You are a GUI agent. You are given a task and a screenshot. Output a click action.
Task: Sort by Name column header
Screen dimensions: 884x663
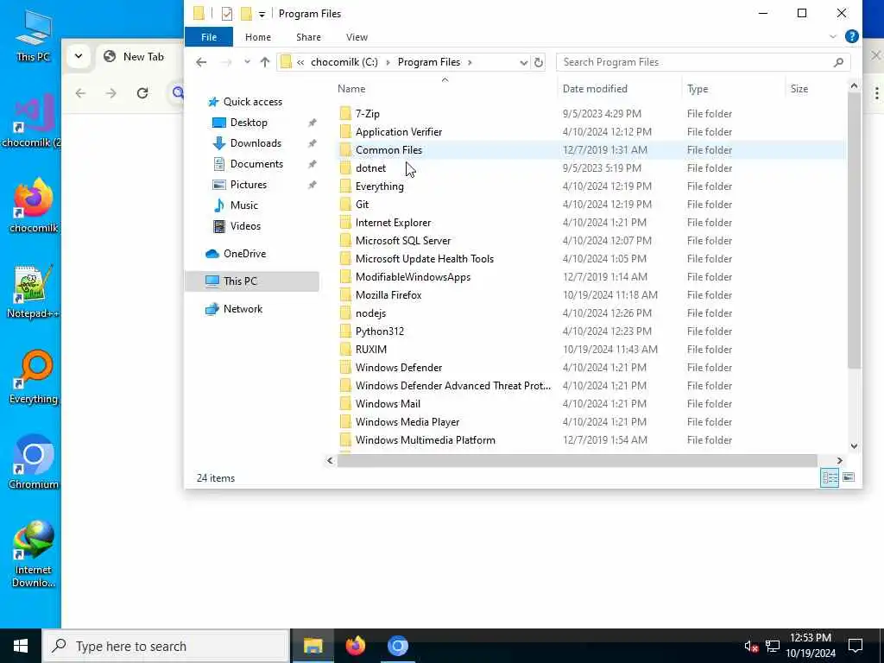[x=351, y=89]
